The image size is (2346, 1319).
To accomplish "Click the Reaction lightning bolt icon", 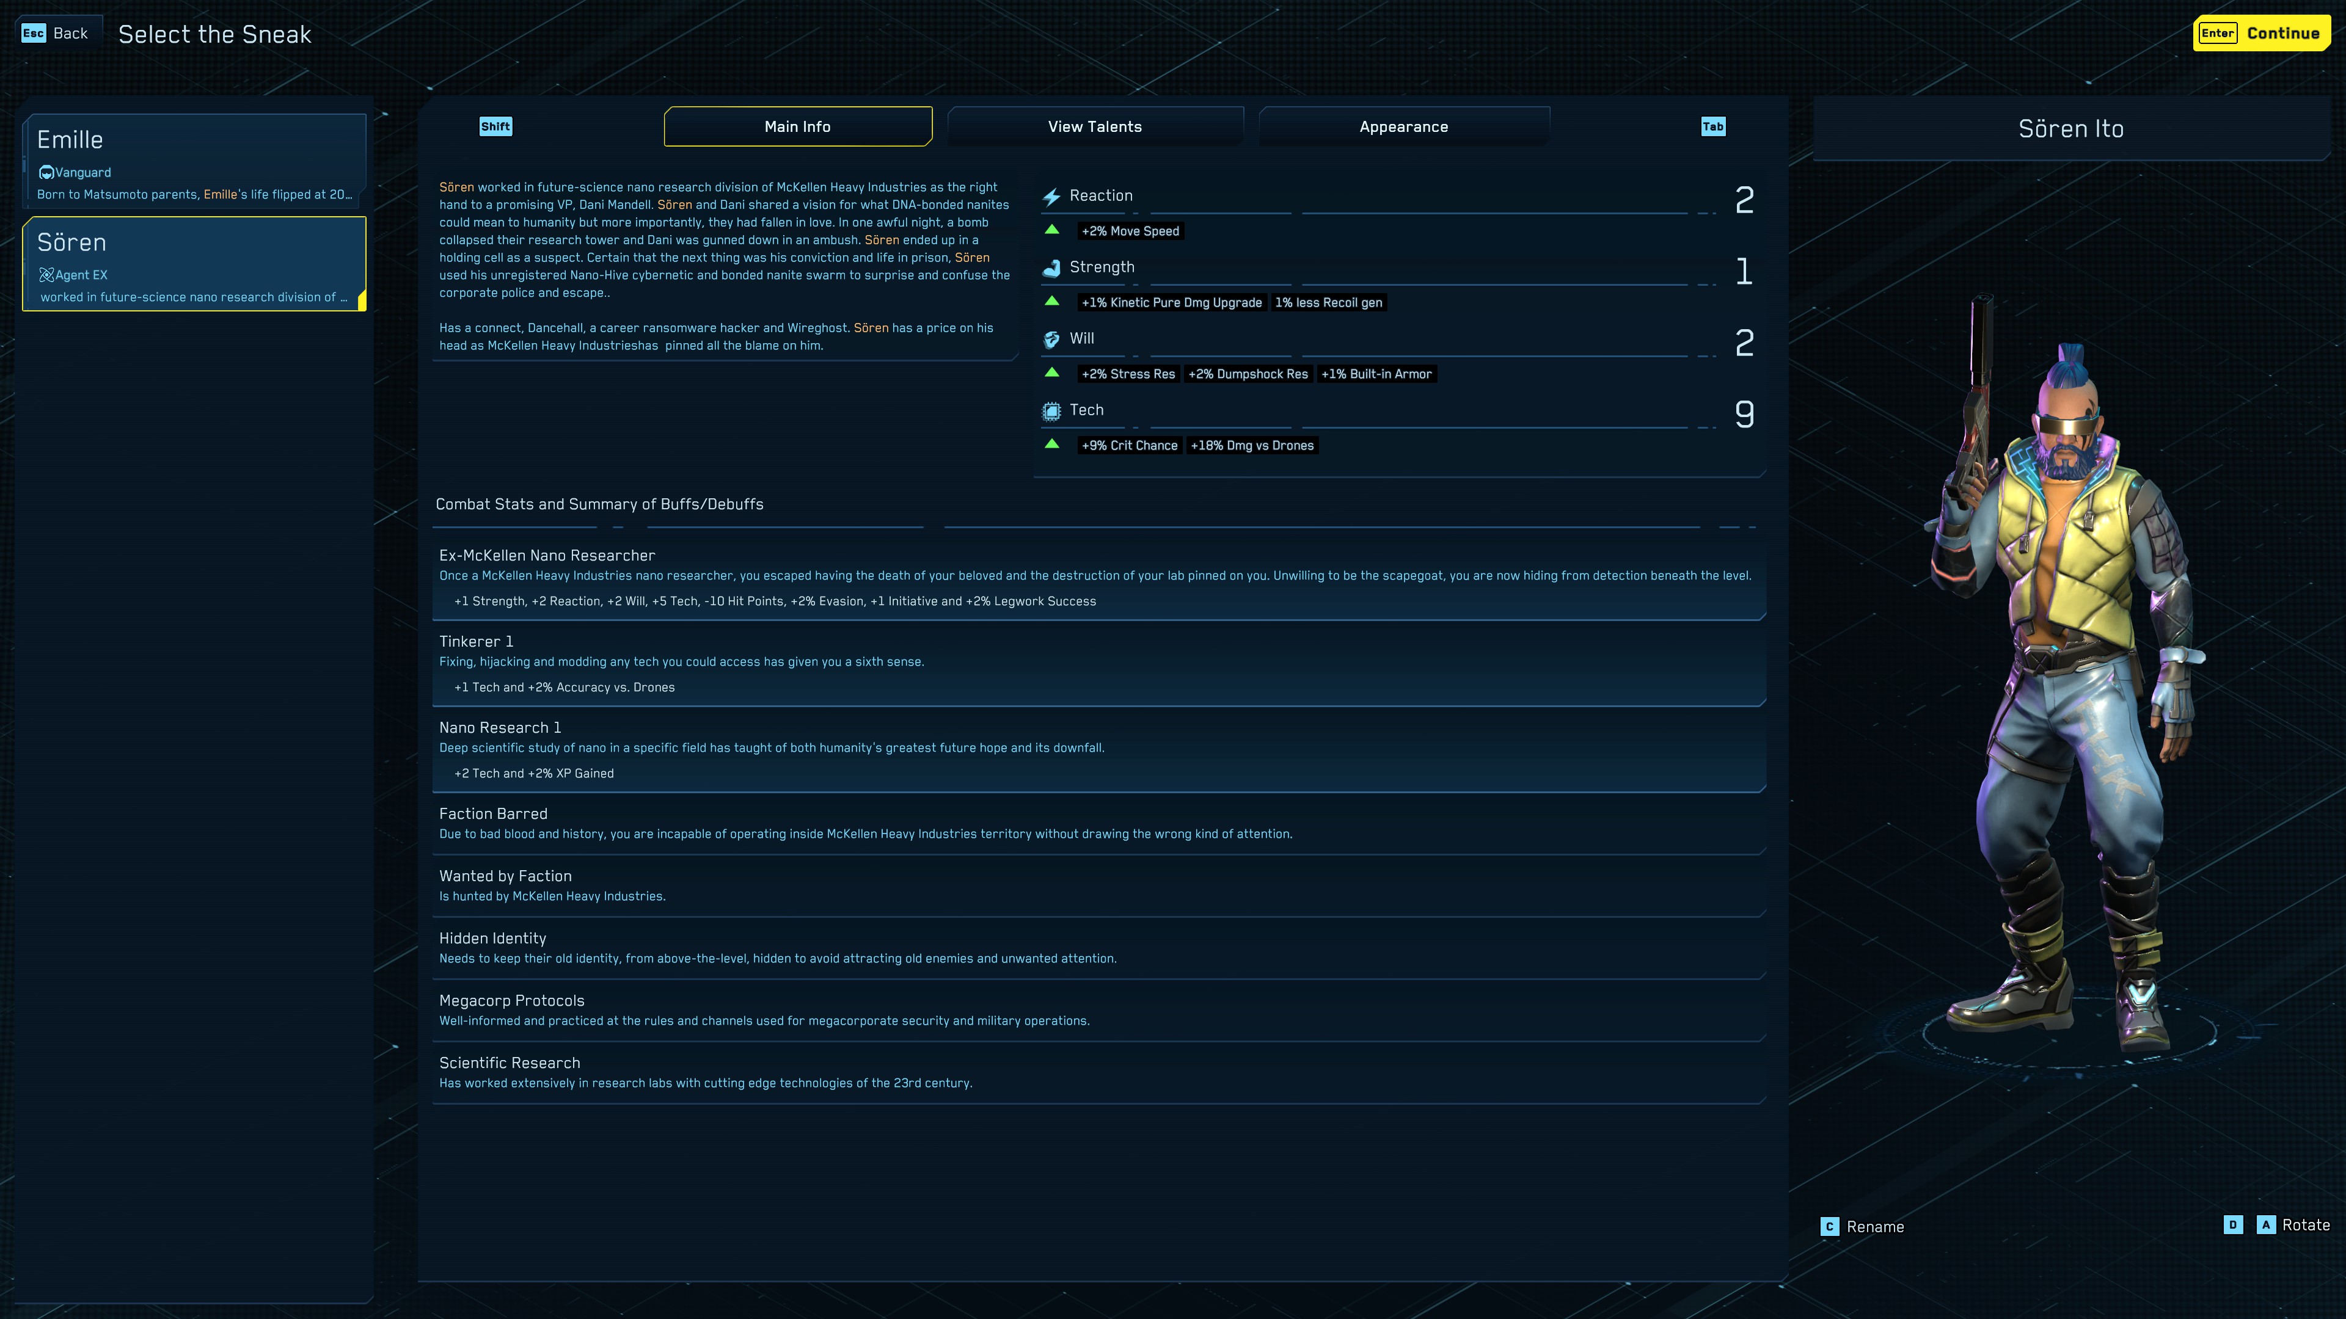I will (x=1051, y=197).
